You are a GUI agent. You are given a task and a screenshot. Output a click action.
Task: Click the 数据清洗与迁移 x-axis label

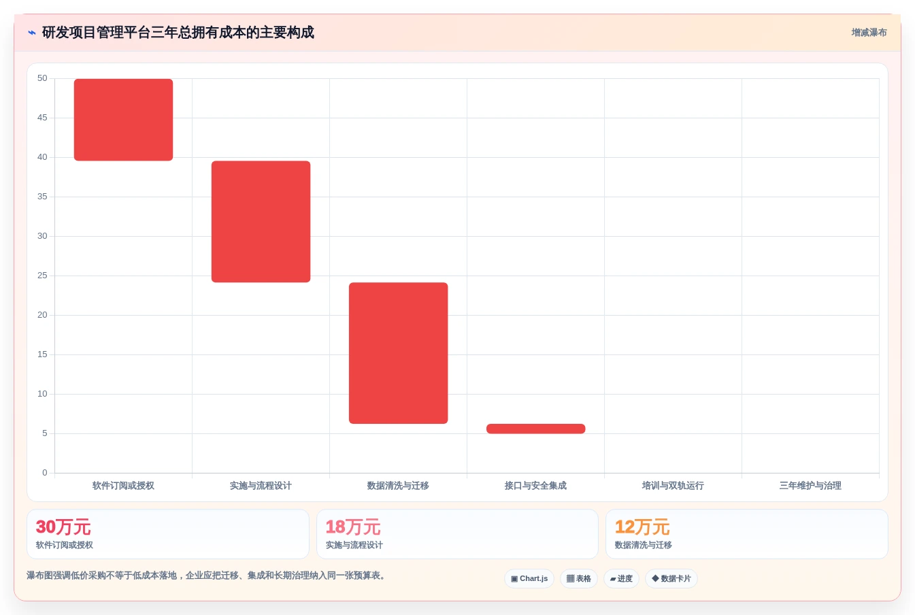398,486
